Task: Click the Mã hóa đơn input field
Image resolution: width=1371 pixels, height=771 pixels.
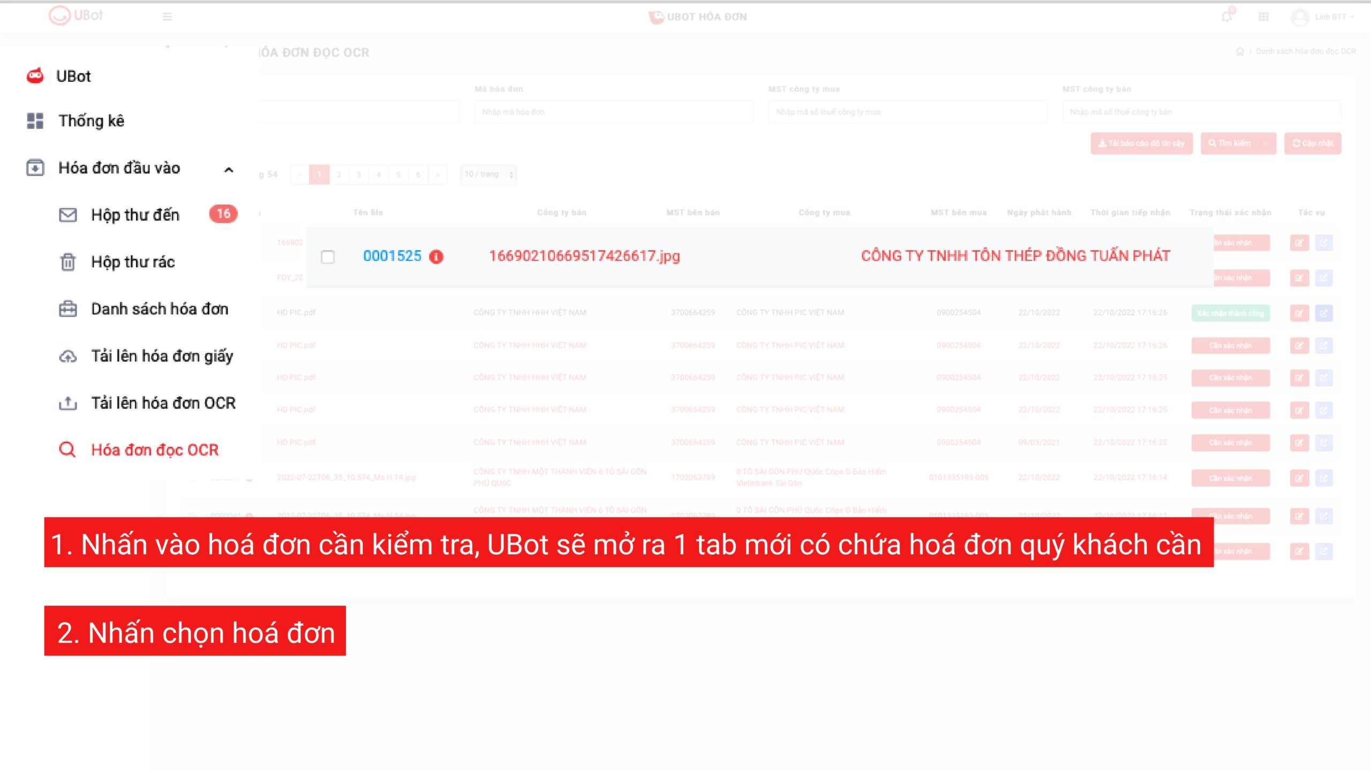Action: click(x=614, y=112)
